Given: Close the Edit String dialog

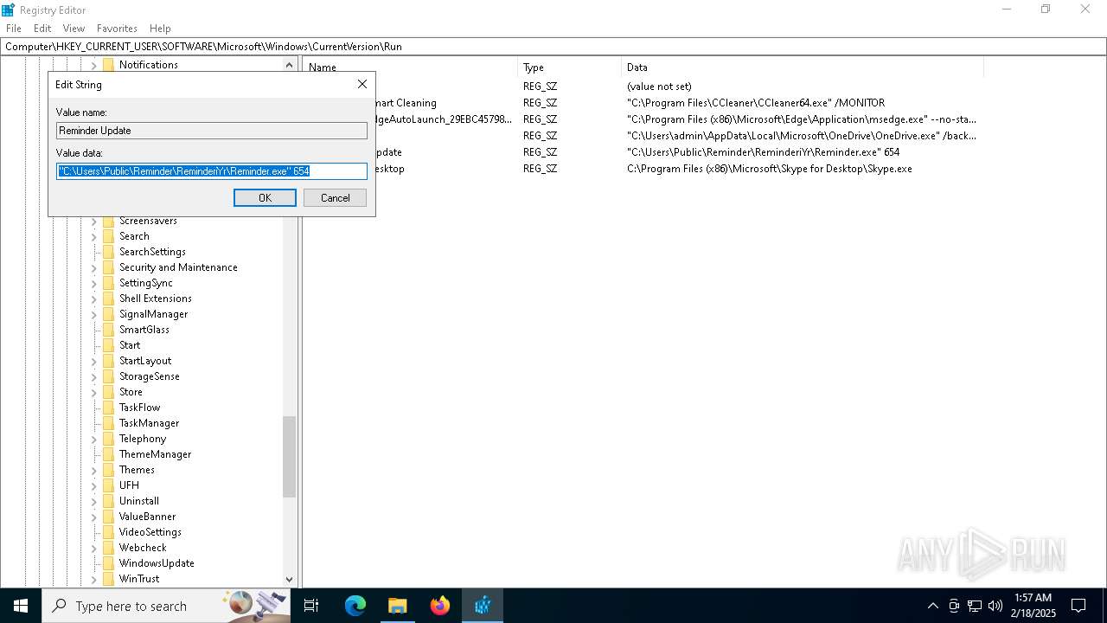Looking at the screenshot, I should pyautogui.click(x=362, y=84).
